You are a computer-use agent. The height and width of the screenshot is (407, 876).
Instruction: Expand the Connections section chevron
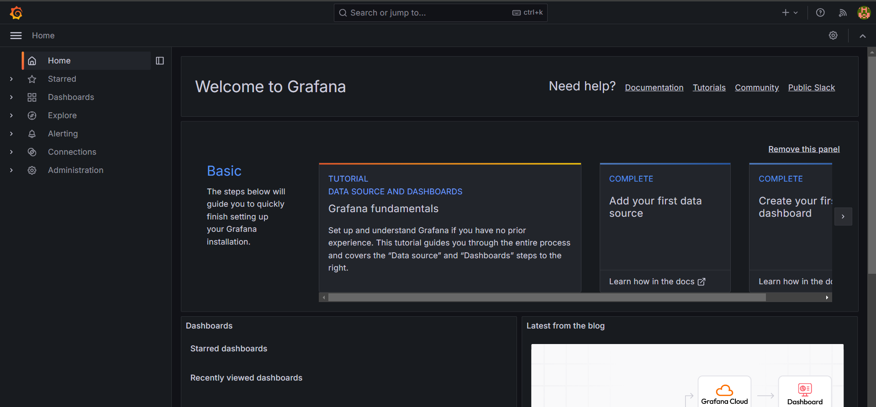pyautogui.click(x=11, y=152)
